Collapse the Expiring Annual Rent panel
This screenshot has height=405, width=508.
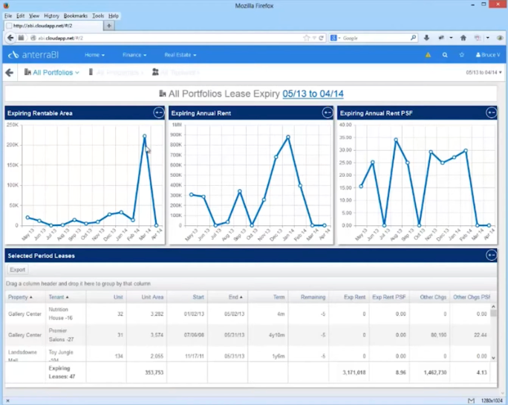pyautogui.click(x=327, y=113)
